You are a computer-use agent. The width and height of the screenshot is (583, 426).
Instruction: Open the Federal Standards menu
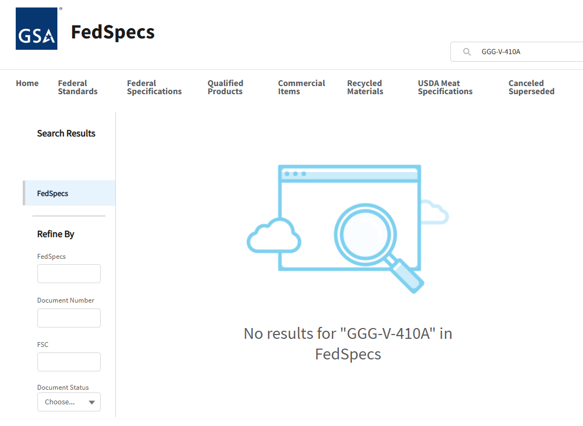point(77,87)
